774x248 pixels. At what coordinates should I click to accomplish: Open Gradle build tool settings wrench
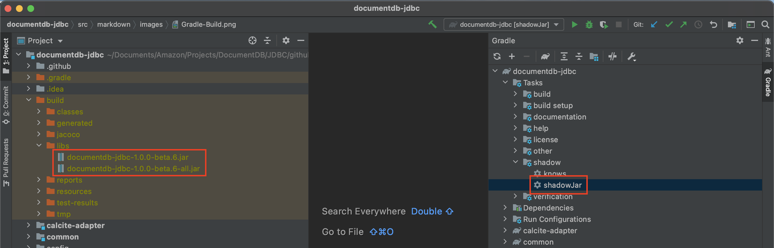click(632, 57)
